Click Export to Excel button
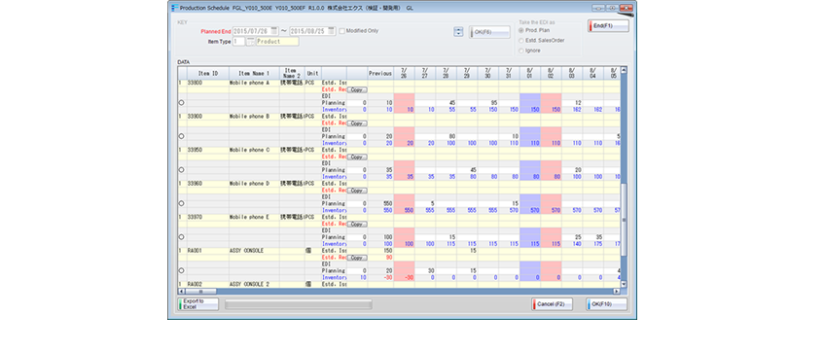Screen dimensions: 824x350 coord(198,304)
